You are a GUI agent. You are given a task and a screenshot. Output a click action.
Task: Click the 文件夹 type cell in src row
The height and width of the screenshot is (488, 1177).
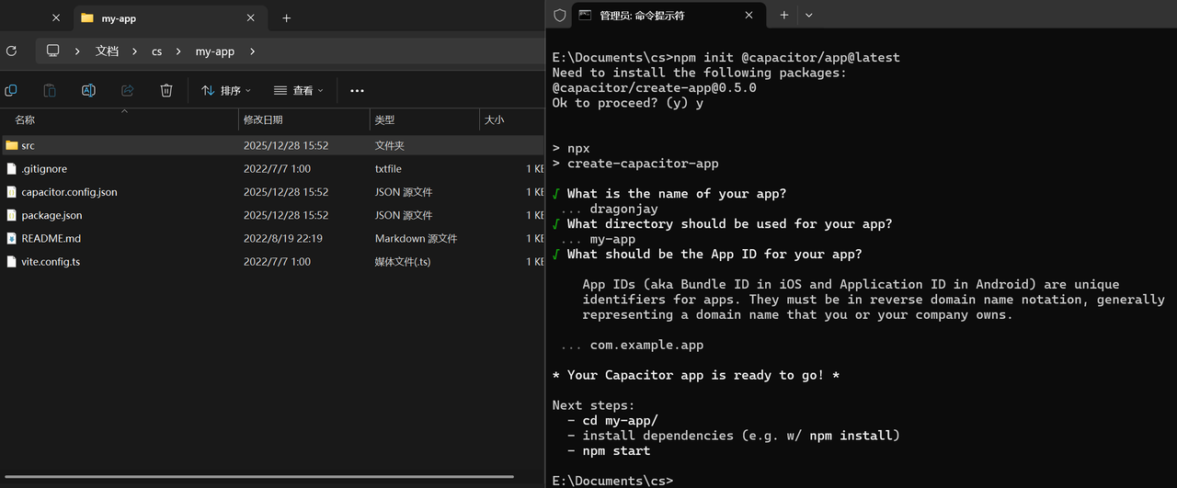click(390, 145)
